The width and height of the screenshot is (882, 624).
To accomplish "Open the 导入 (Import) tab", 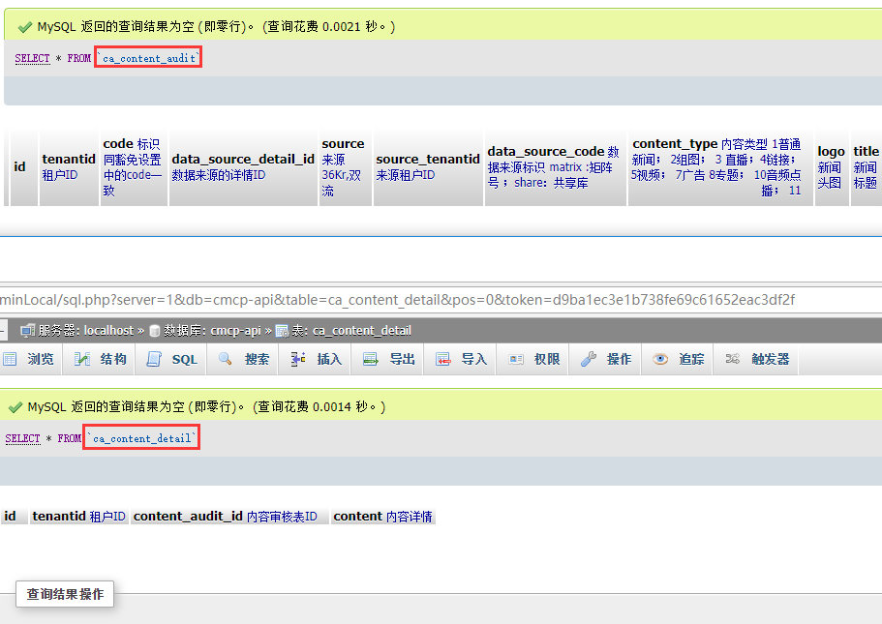I will (x=460, y=359).
